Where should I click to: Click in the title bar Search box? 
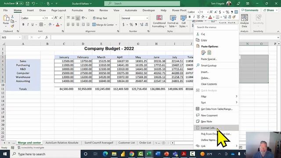point(142,4)
